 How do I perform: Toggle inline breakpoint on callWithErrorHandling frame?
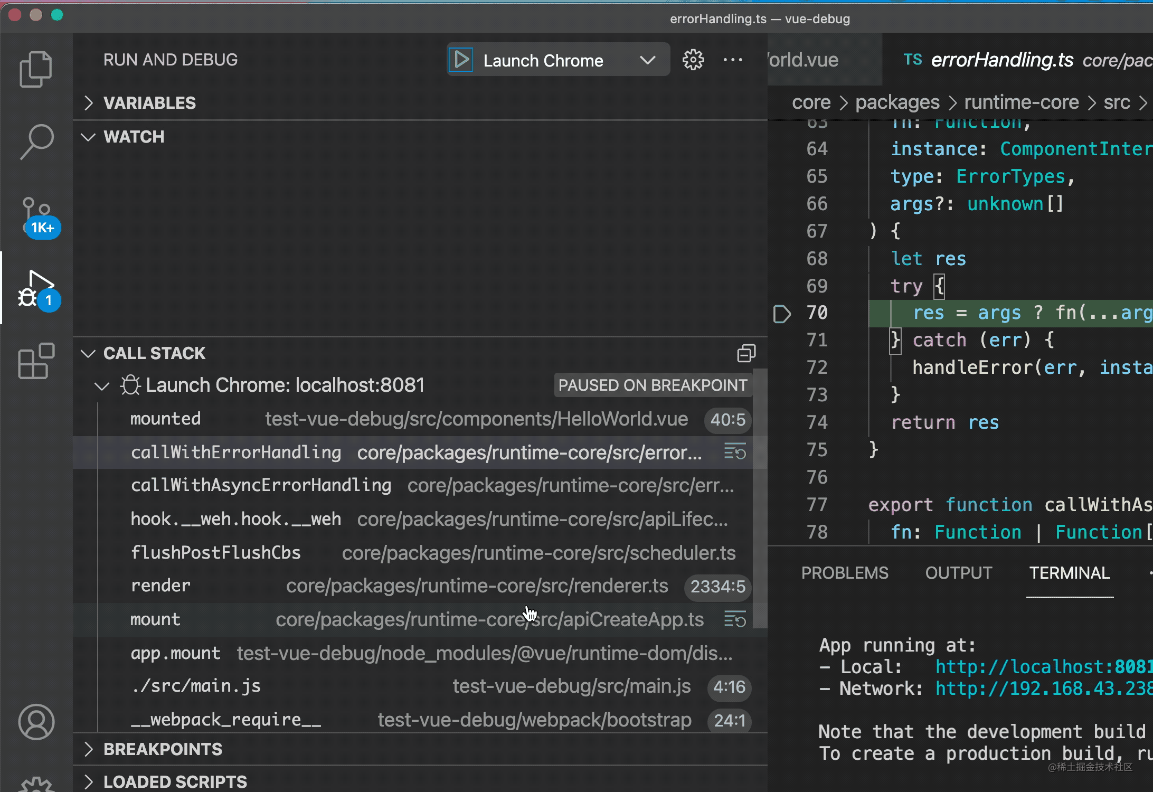tap(734, 453)
